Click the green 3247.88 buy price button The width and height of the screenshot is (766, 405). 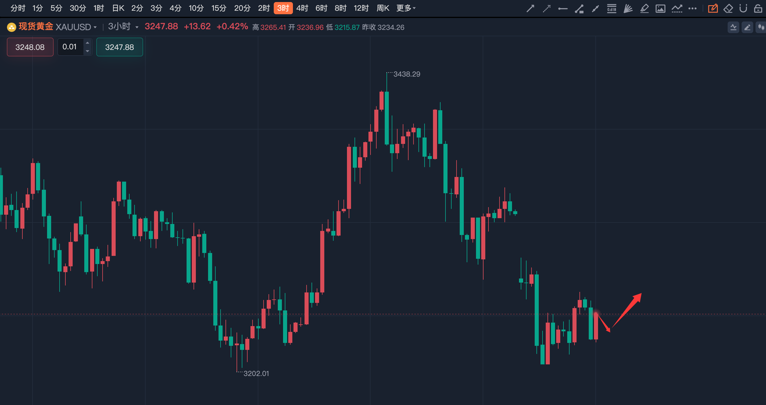119,47
